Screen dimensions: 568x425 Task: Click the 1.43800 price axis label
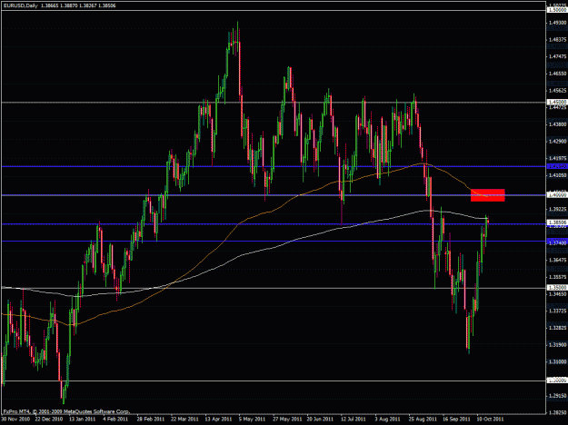pos(557,124)
